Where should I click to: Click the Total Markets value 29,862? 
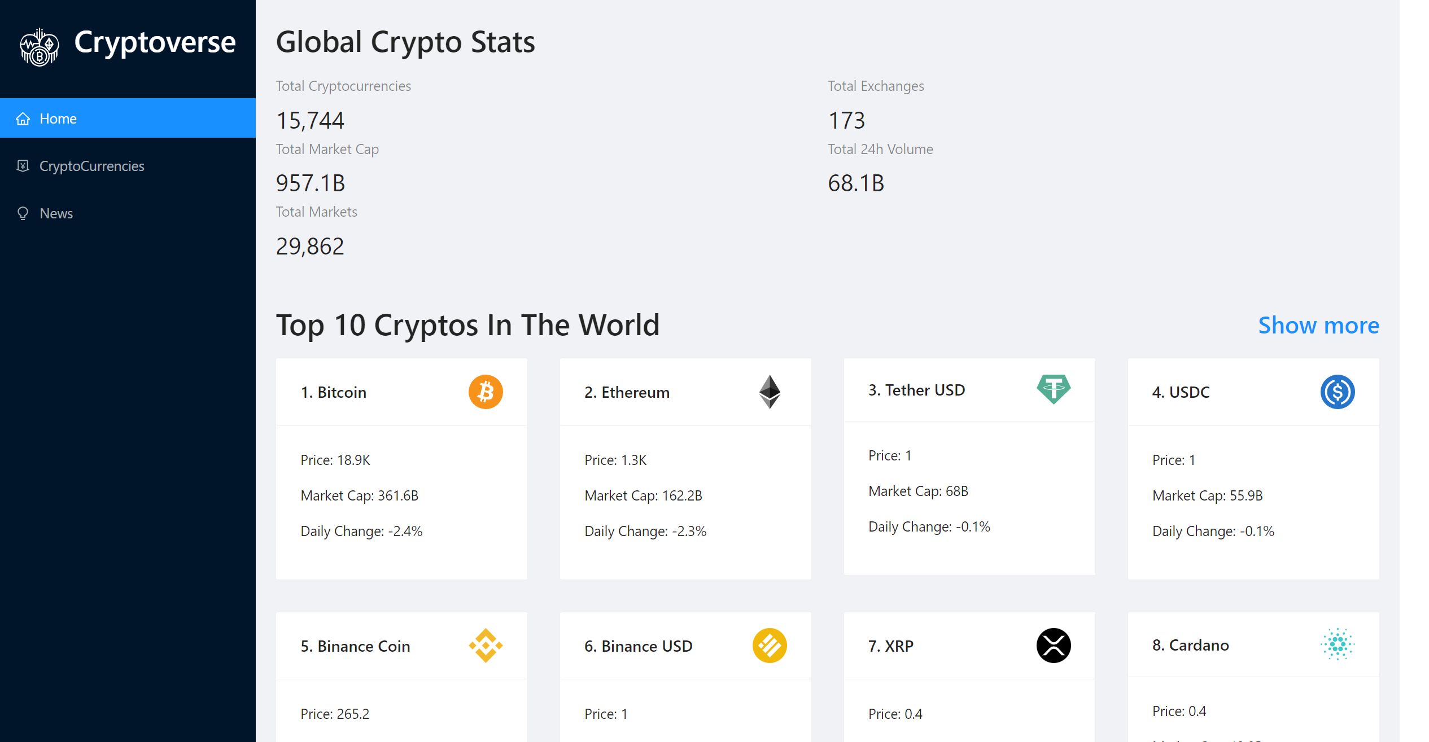(x=310, y=246)
